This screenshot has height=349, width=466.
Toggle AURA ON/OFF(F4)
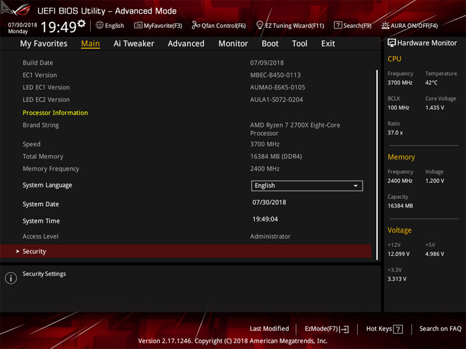click(x=410, y=25)
